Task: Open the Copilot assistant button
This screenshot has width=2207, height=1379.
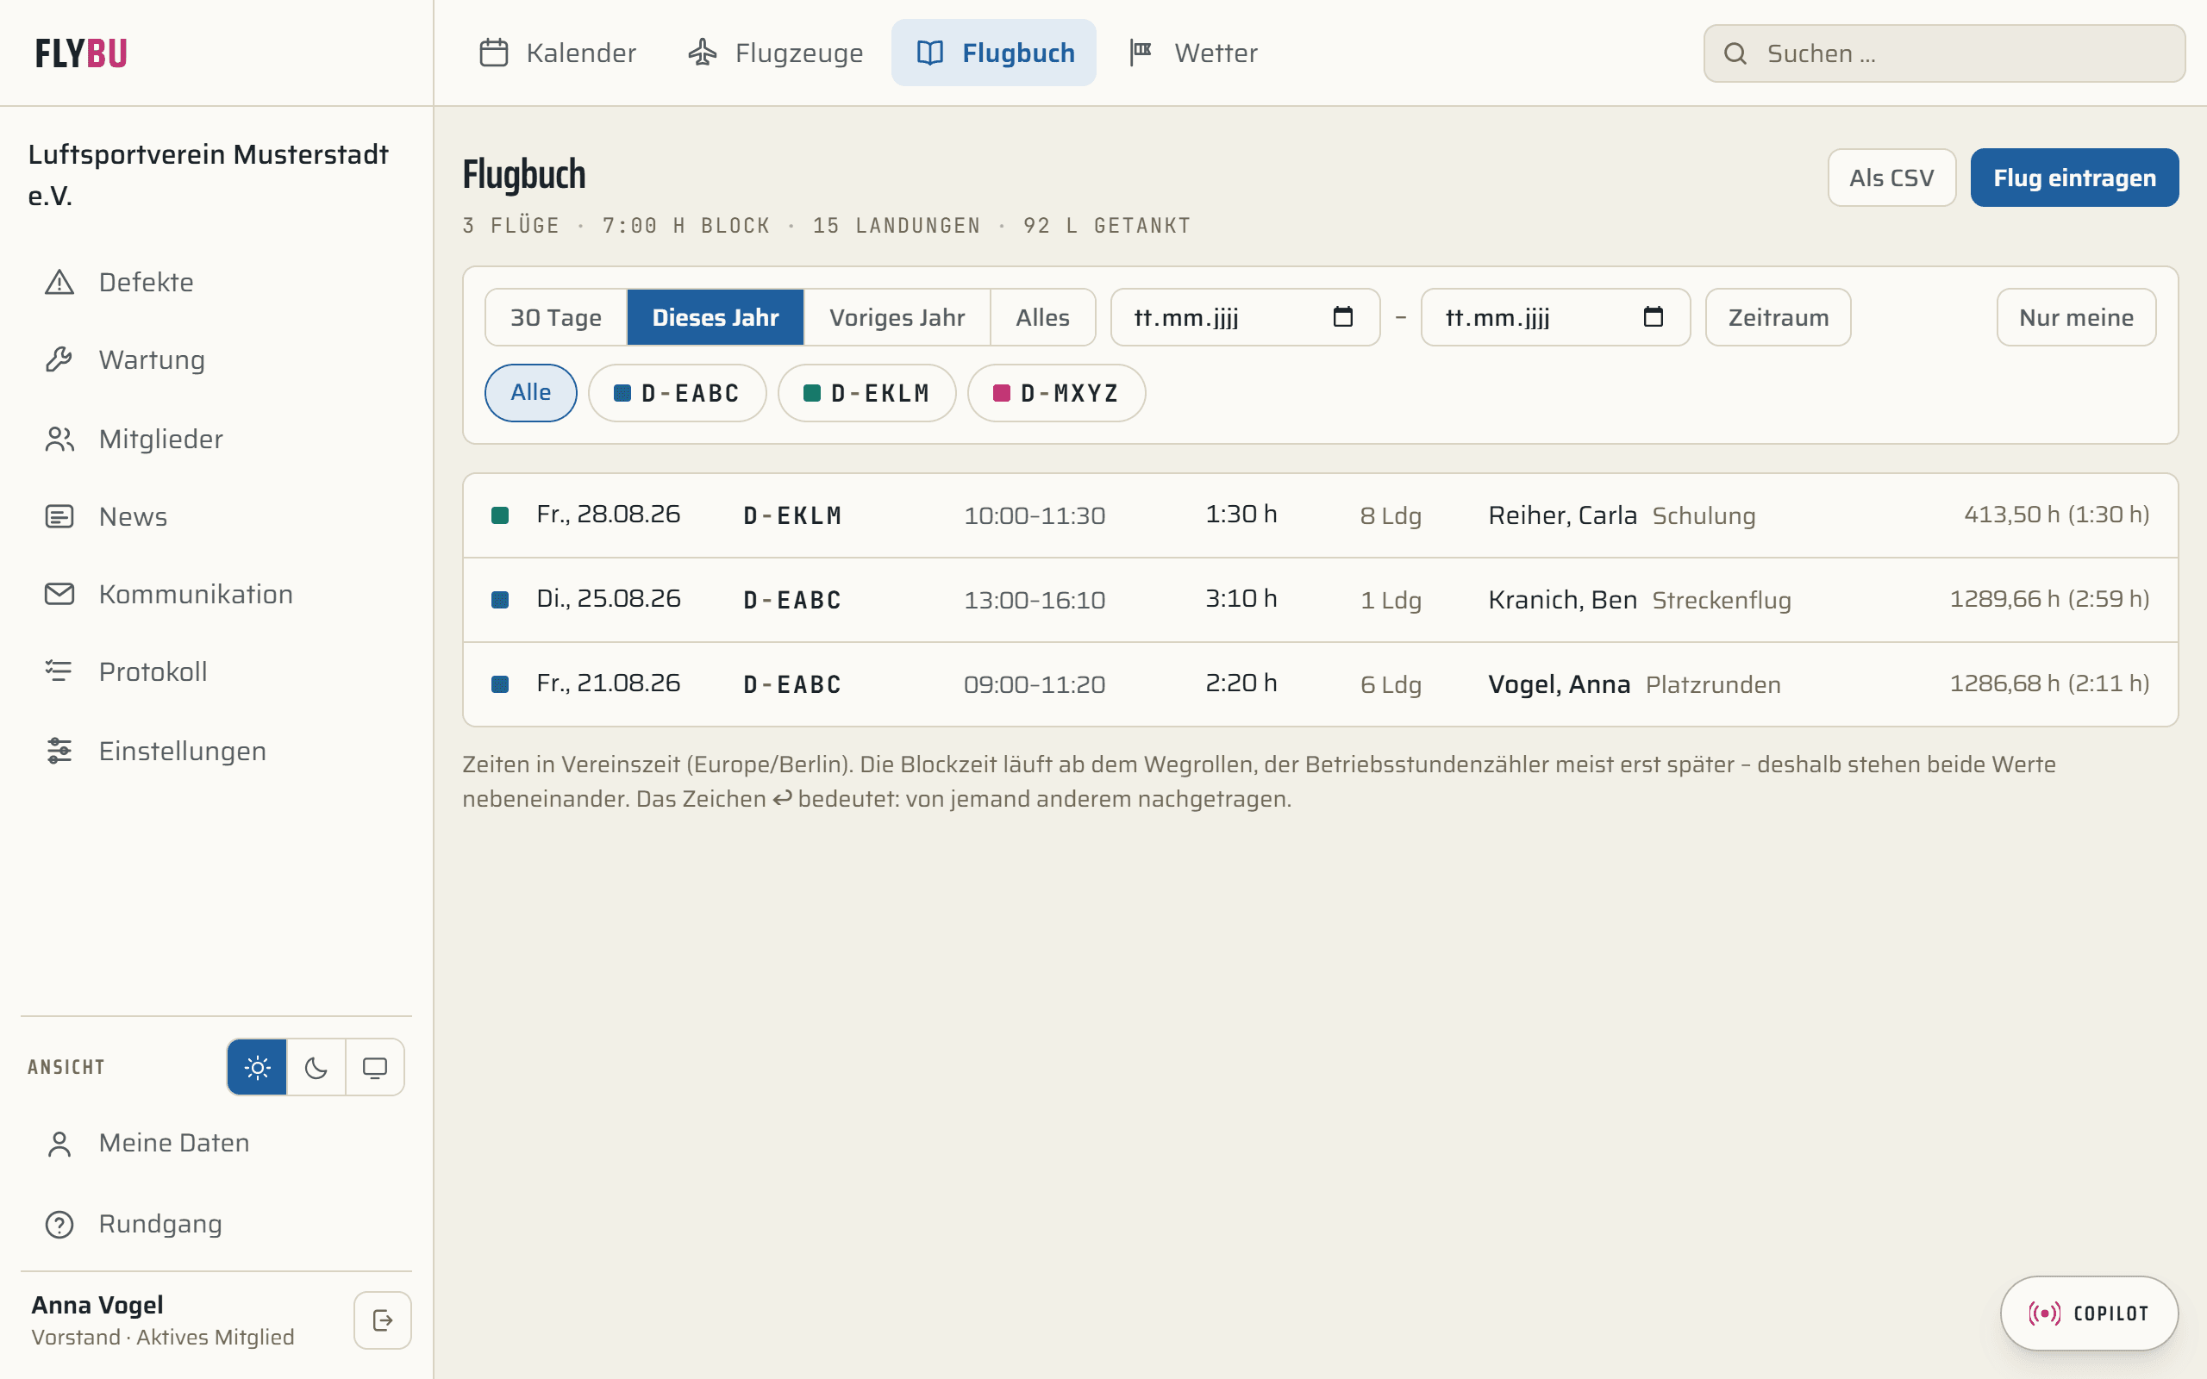Action: coord(2090,1313)
